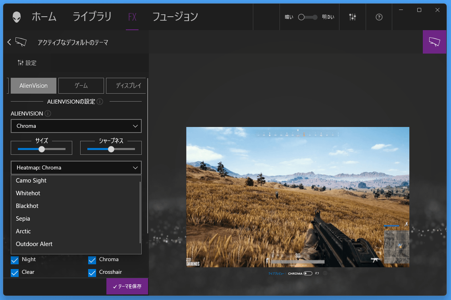Switch to the ディスプレイ tab

point(126,86)
